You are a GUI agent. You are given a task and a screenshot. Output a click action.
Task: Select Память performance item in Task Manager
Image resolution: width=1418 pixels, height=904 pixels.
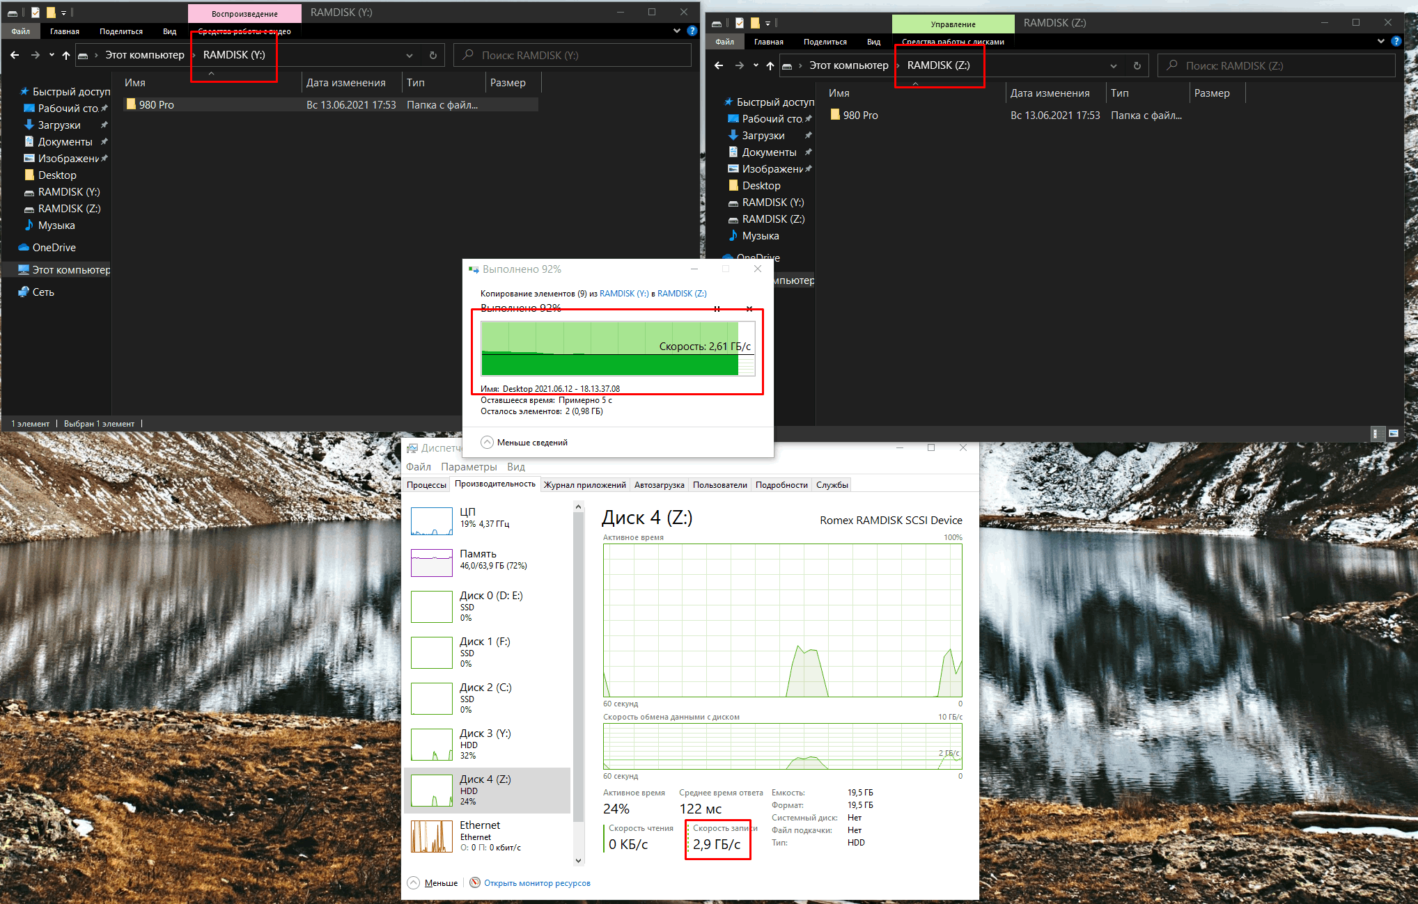[x=488, y=561]
